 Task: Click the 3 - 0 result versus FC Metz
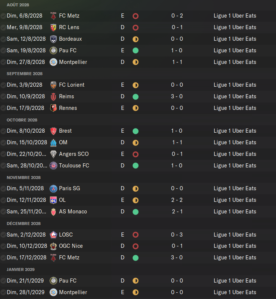tap(177, 258)
